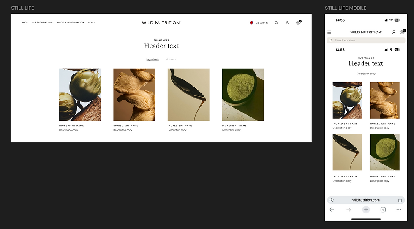The image size is (414, 229).
Task: Click the artichoke image in desktop frame
Action: (x=80, y=95)
